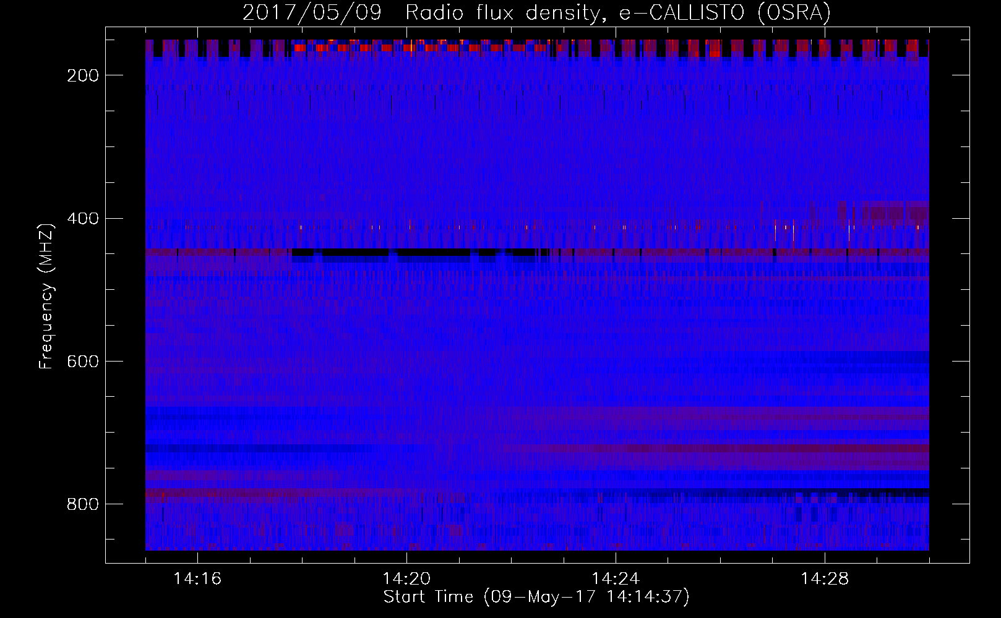Click the 600 frequency tick label

click(82, 362)
